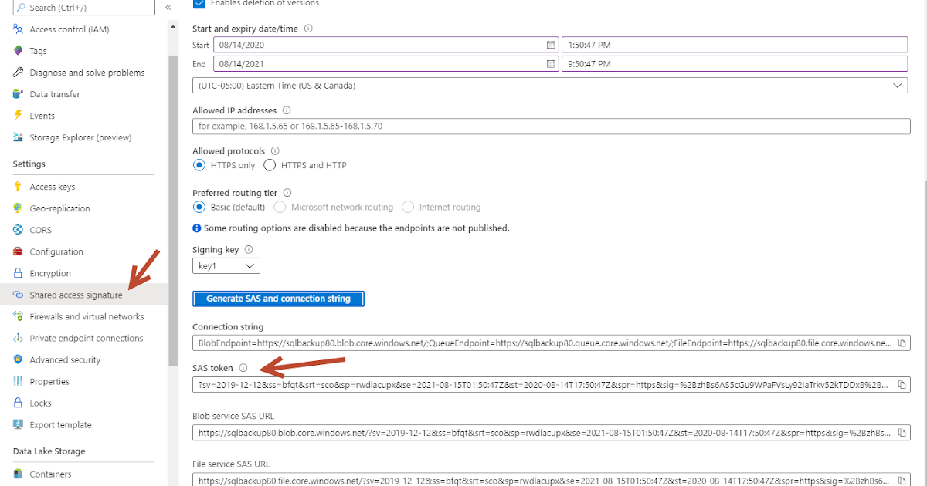Select the HTTPS and HTTP protocol option
This screenshot has height=486, width=927.
tap(270, 165)
